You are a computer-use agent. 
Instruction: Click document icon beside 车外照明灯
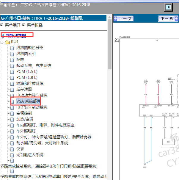12,131
